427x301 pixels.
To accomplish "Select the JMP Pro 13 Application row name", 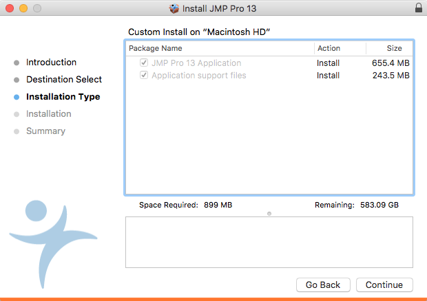I will tap(196, 63).
